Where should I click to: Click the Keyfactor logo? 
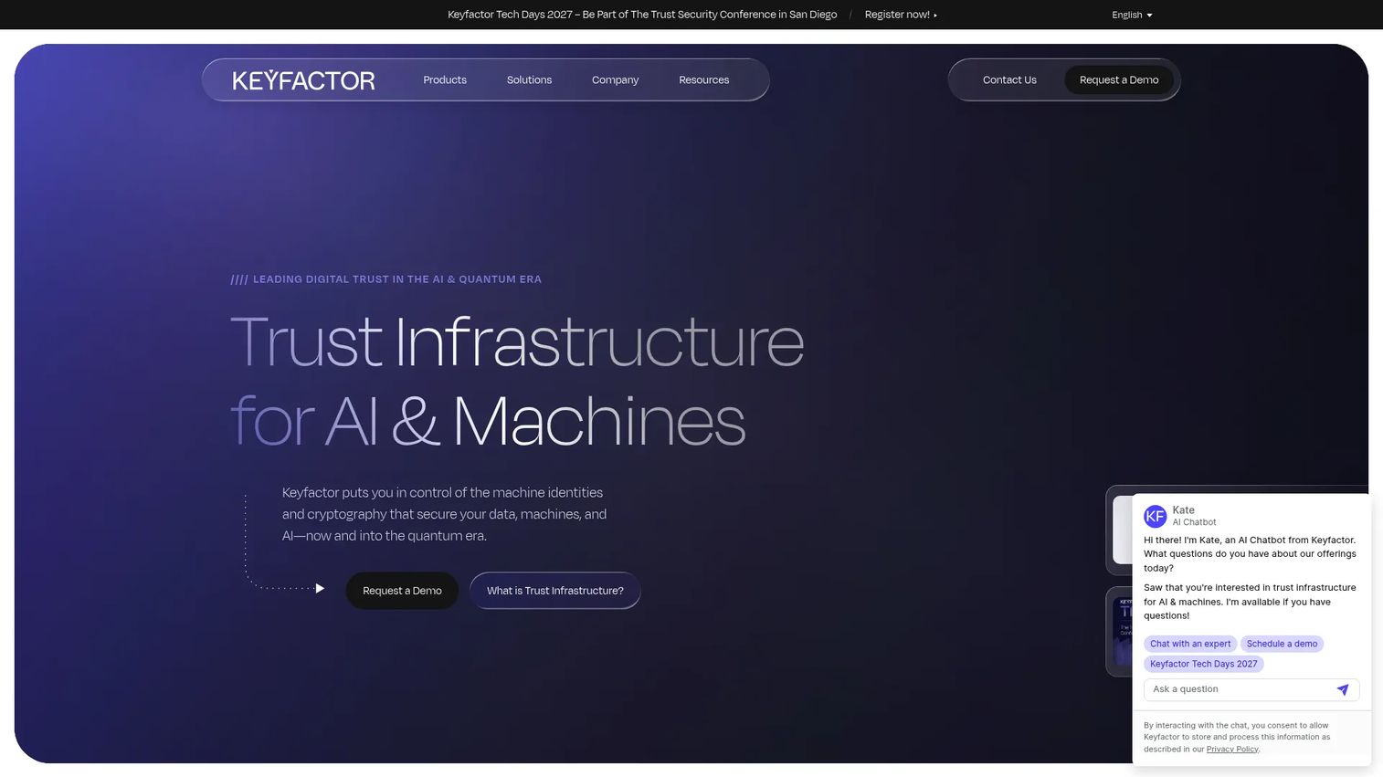pyautogui.click(x=303, y=80)
